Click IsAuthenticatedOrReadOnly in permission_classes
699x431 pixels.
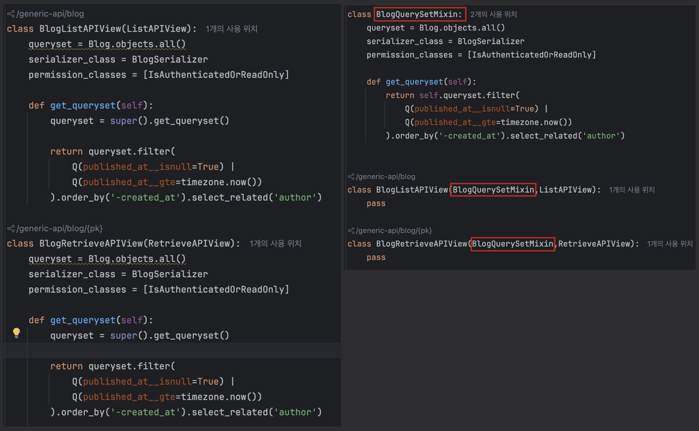click(x=217, y=74)
